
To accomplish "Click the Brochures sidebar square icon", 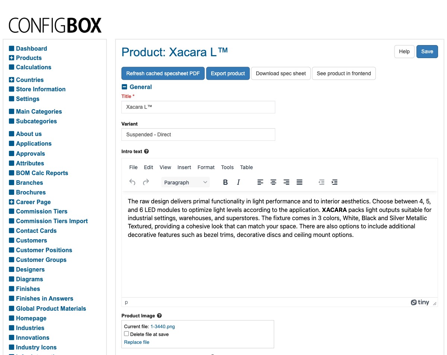I will tap(12, 193).
